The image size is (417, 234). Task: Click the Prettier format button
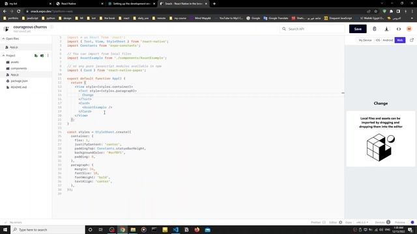click(x=318, y=222)
